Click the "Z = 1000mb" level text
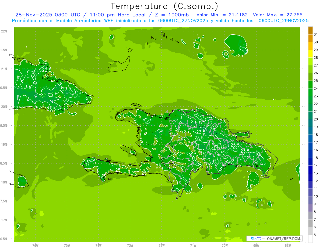 pyautogui.click(x=172, y=15)
